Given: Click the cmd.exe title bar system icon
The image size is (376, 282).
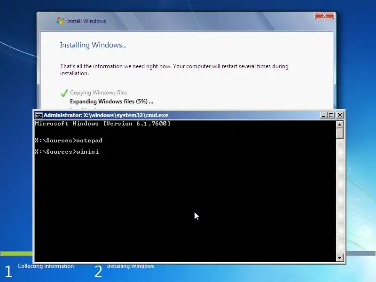Looking at the screenshot, I should [x=39, y=115].
